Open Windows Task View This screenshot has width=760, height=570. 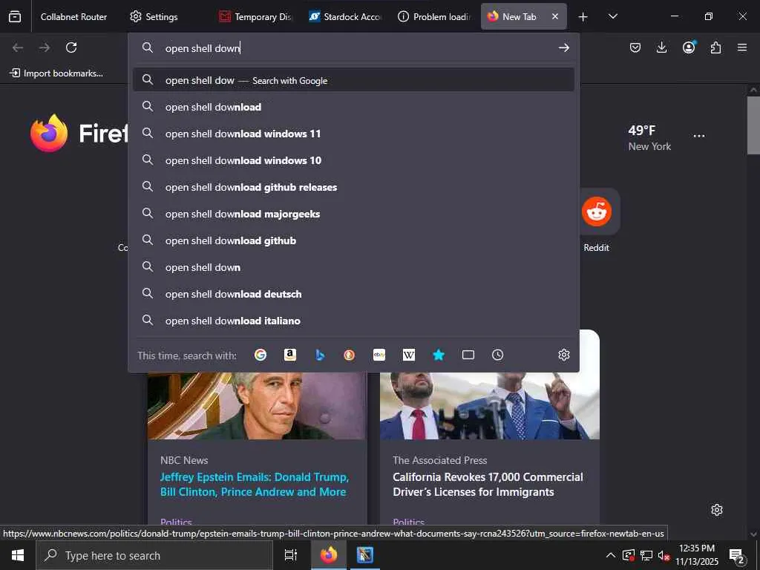point(290,555)
